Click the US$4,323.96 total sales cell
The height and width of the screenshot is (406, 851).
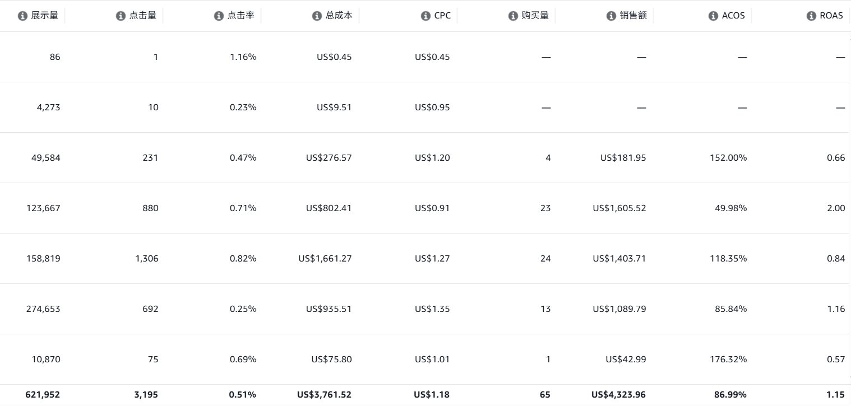tap(618, 395)
